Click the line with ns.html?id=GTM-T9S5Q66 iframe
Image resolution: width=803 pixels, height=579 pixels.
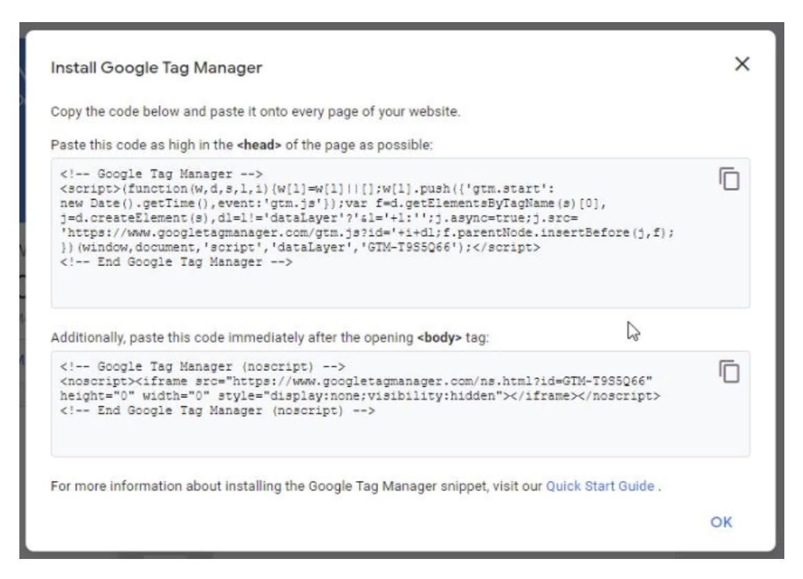coord(356,381)
